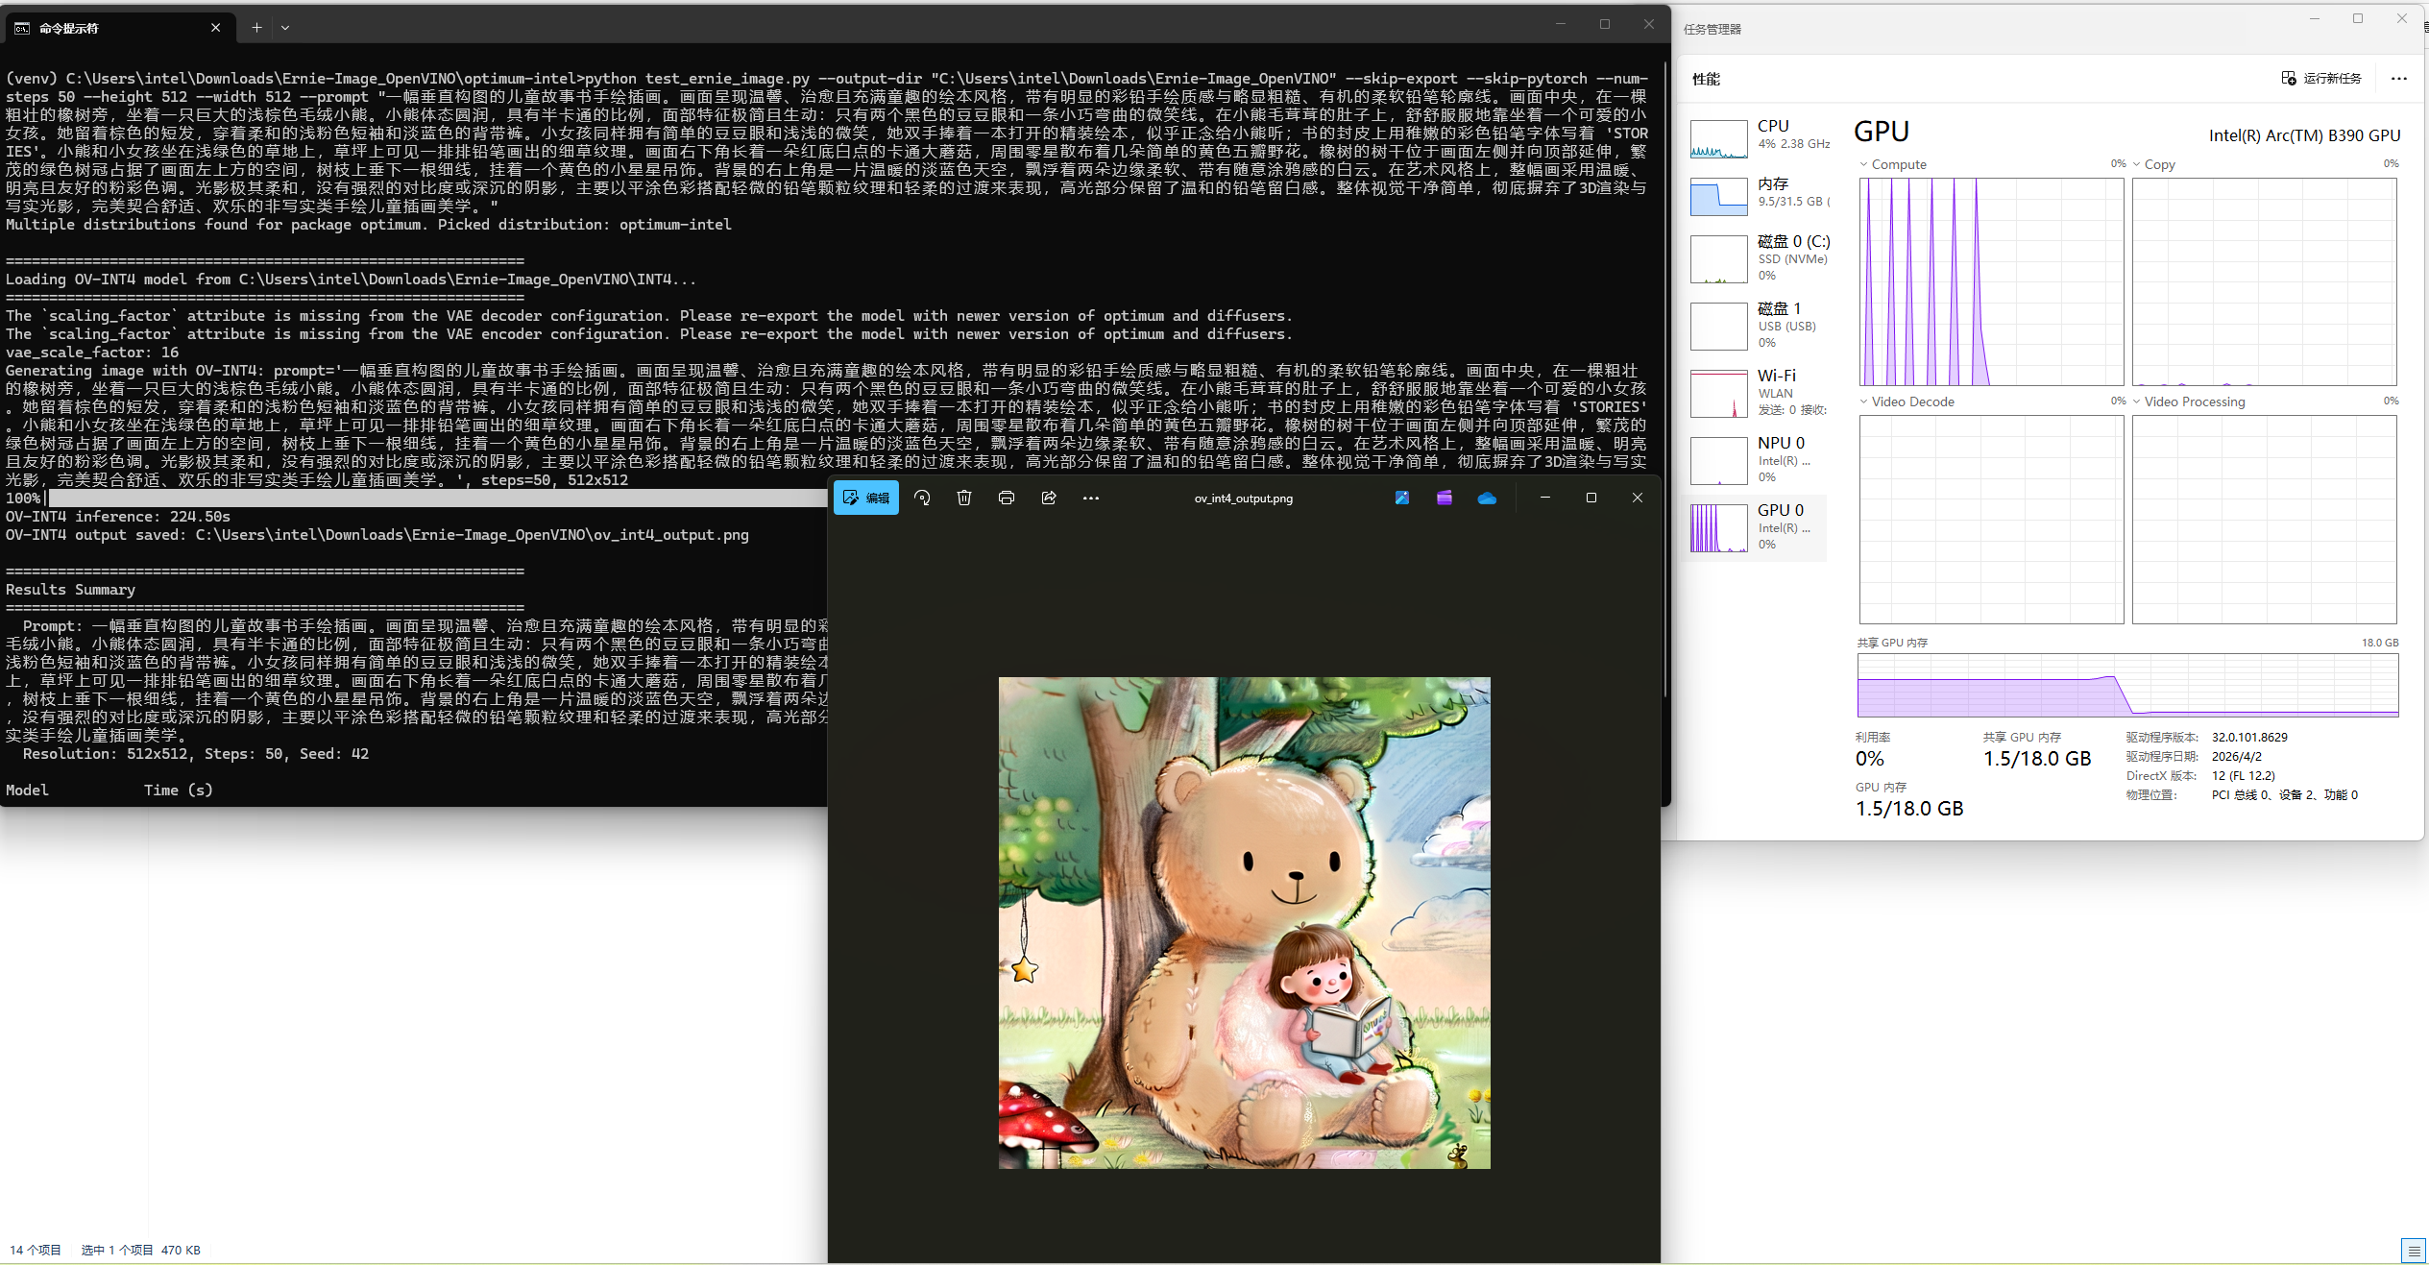
Task: Click 运行新任务 in Task Manager
Action: point(2321,79)
